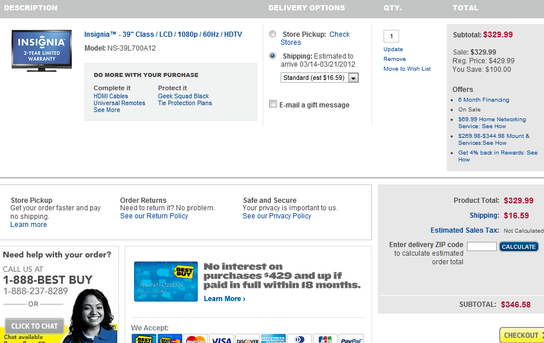Click the Insignia TV product thumbnail
Viewport: 544px width, 343px height.
tap(41, 51)
